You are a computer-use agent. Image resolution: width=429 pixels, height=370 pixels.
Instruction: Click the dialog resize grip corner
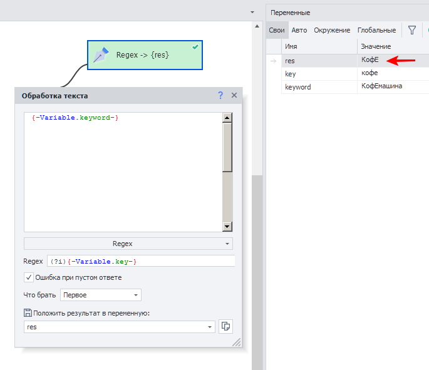pyautogui.click(x=237, y=342)
